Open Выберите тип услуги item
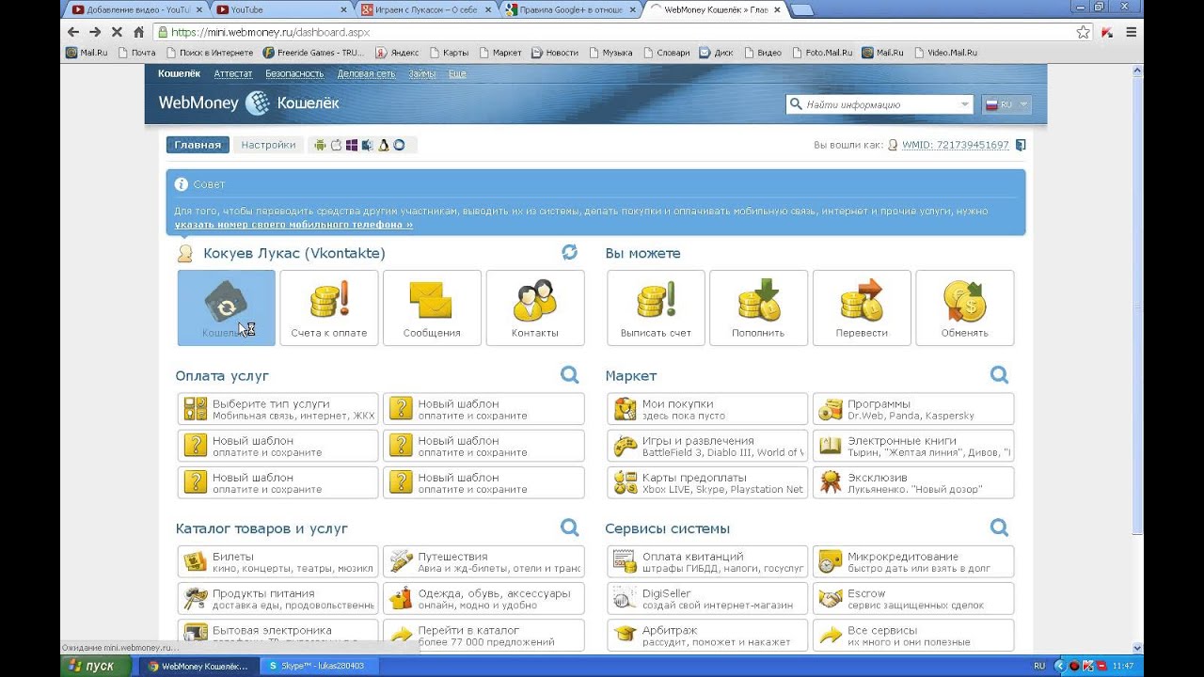 (x=277, y=409)
